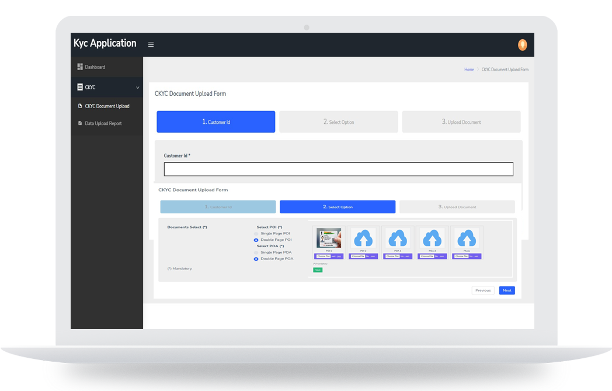The width and height of the screenshot is (612, 391).
Task: Click the POI 2 cloud upload icon
Action: point(363,238)
